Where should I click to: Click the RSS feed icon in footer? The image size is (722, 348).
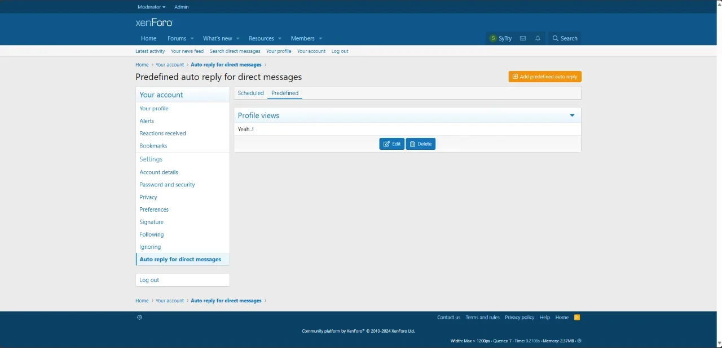(577, 318)
